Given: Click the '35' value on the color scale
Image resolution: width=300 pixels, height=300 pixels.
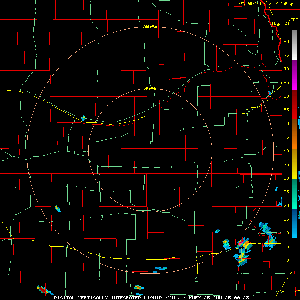Looking at the screenshot, I should [286, 165].
